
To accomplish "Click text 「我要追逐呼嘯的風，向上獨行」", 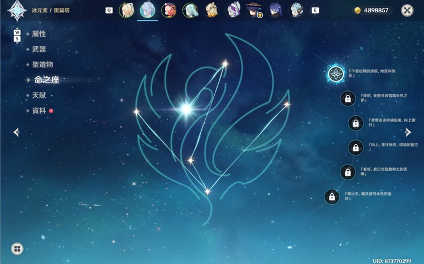I will coord(392,122).
